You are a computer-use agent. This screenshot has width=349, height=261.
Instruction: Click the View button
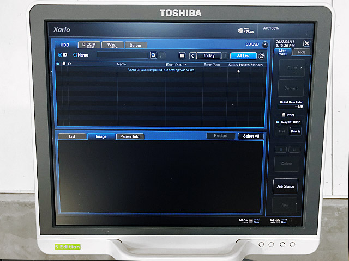285,205
